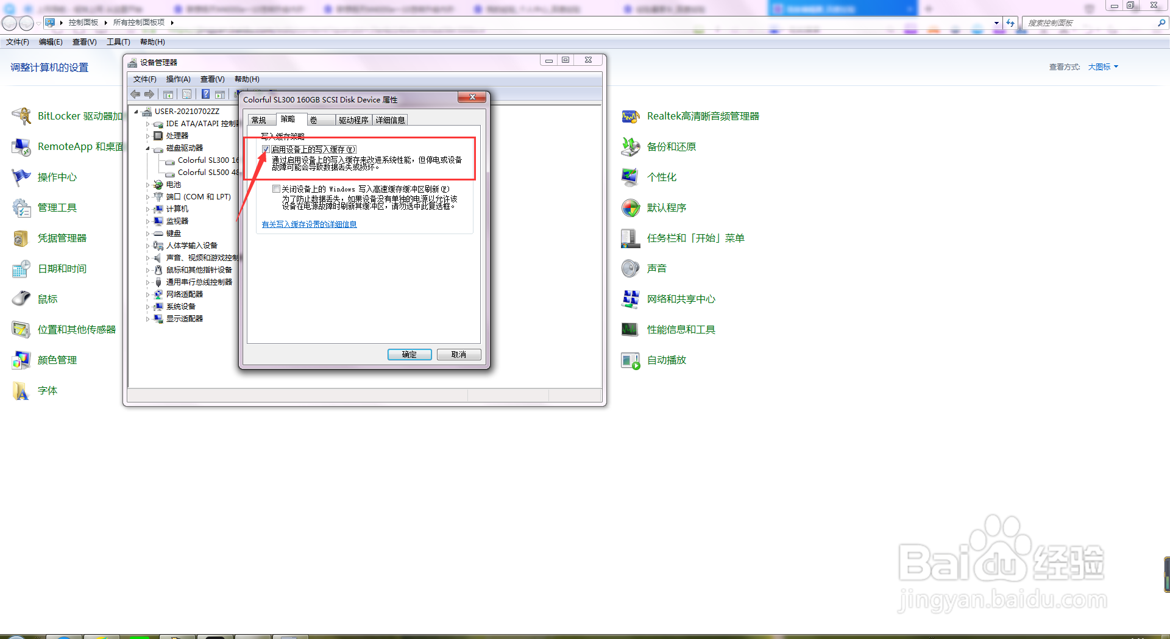Switch to the 驱动程序 tab
Viewport: 1170px width, 639px height.
[353, 120]
